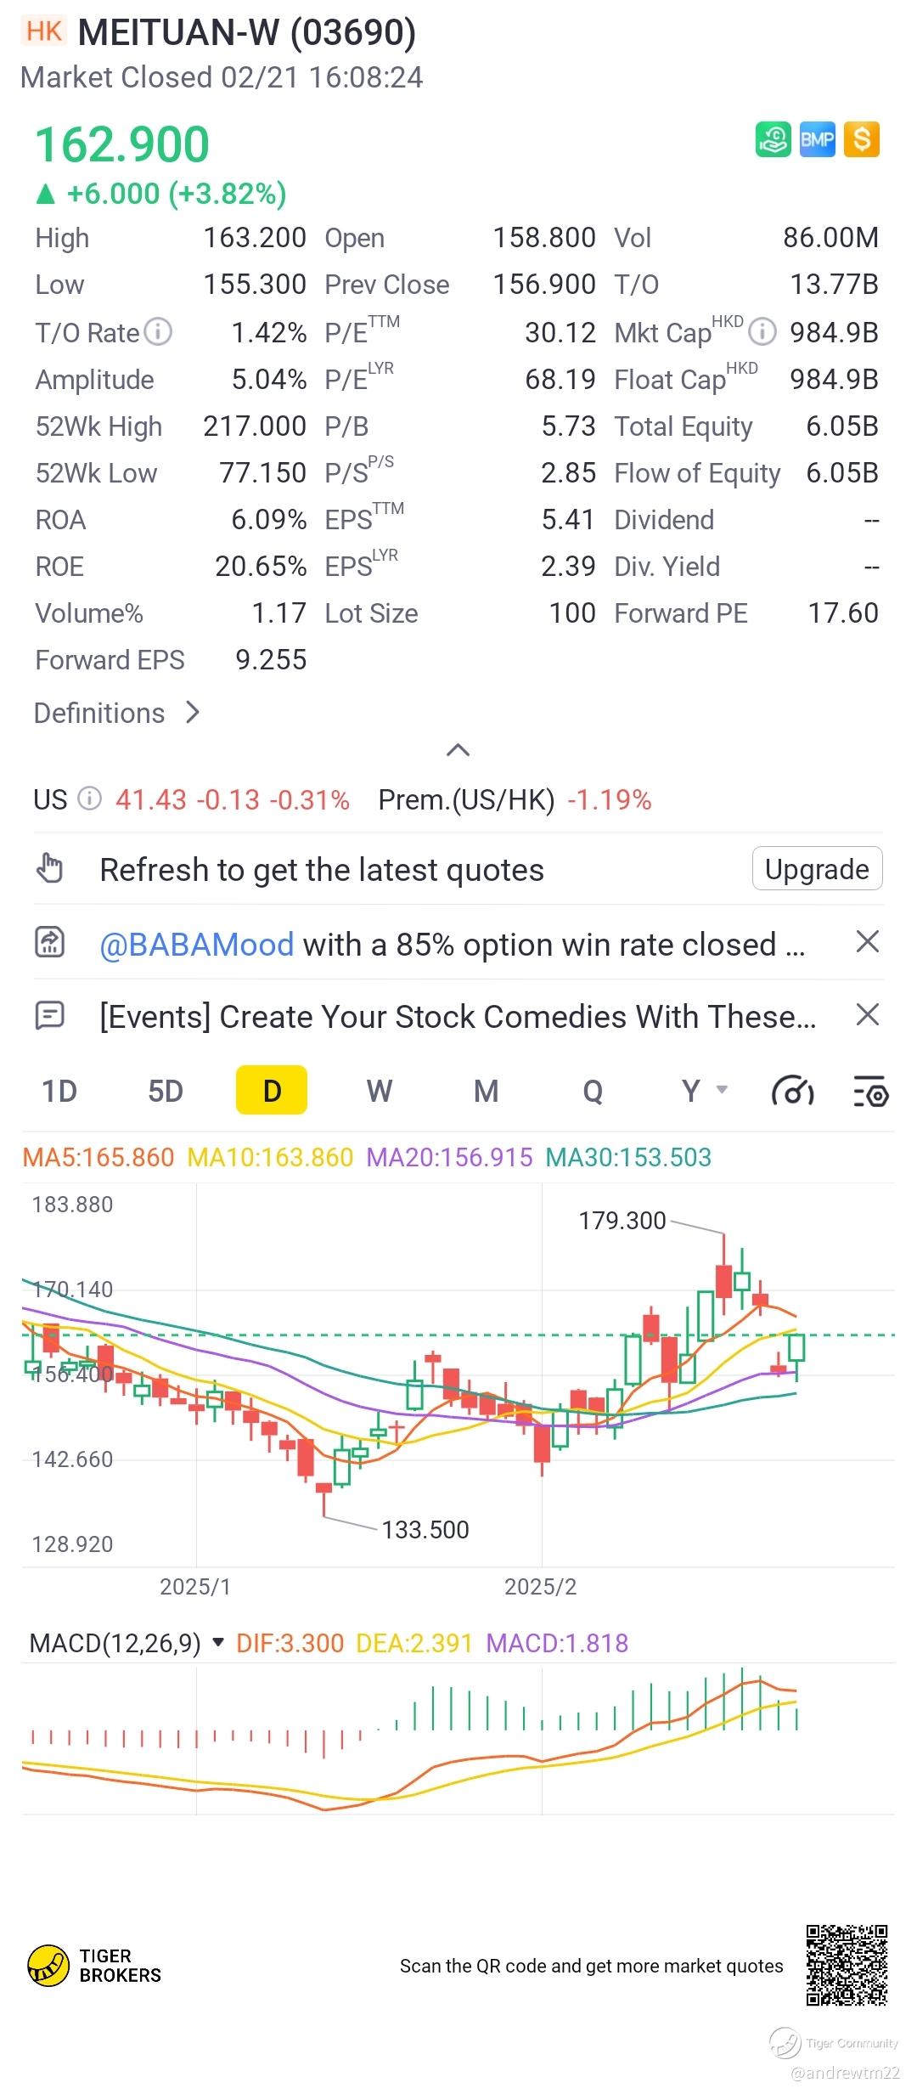Tap the green hand-coin icon badge
Viewport: 917px width, 2094px height.
click(773, 139)
